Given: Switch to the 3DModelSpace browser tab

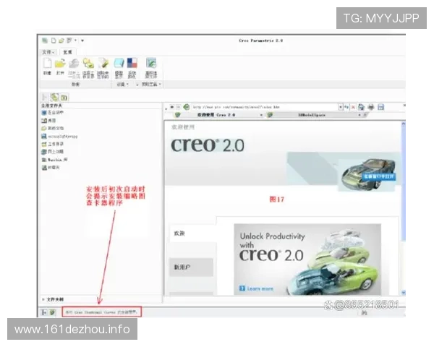Looking at the screenshot, I should click(x=312, y=115).
